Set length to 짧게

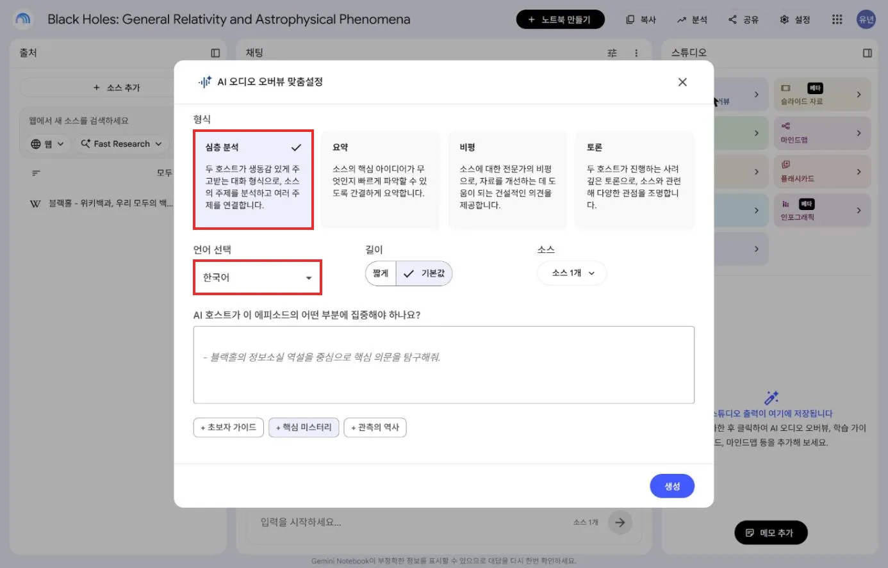tap(381, 273)
